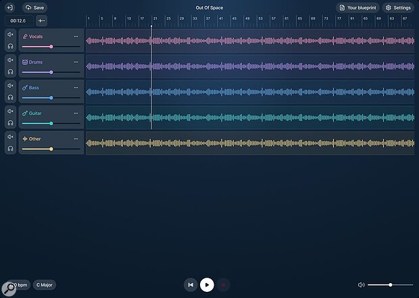Skip back to the start
Screen dimensions: 419x298
191,285
